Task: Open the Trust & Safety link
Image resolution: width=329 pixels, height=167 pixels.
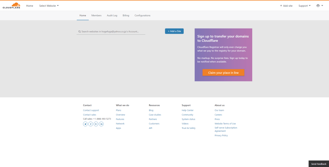Action: 189,128
